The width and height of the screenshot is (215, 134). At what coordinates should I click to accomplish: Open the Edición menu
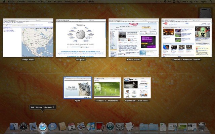coord(31,1)
